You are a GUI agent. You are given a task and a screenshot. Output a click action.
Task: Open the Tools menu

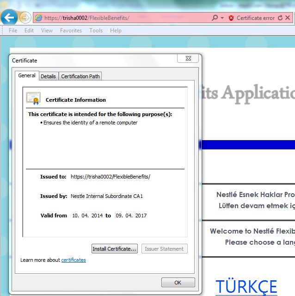pyautogui.click(x=96, y=31)
